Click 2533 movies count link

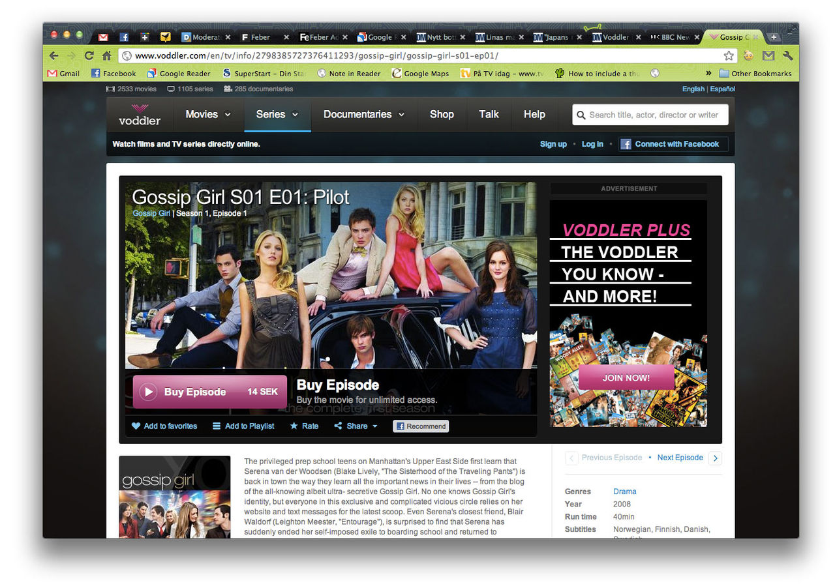pyautogui.click(x=131, y=89)
